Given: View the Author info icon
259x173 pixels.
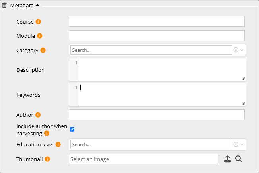Looking at the screenshot, I should pos(38,115).
